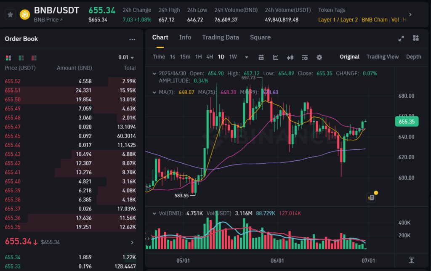Open the Info tab

pos(185,37)
